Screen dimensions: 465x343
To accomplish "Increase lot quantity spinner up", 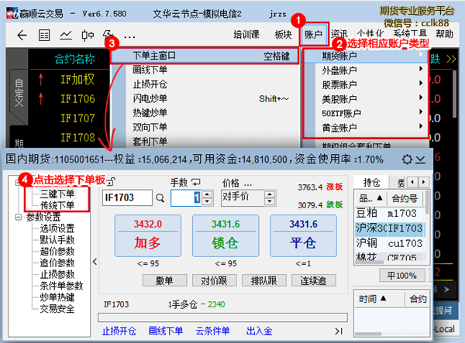I will click(x=207, y=194).
